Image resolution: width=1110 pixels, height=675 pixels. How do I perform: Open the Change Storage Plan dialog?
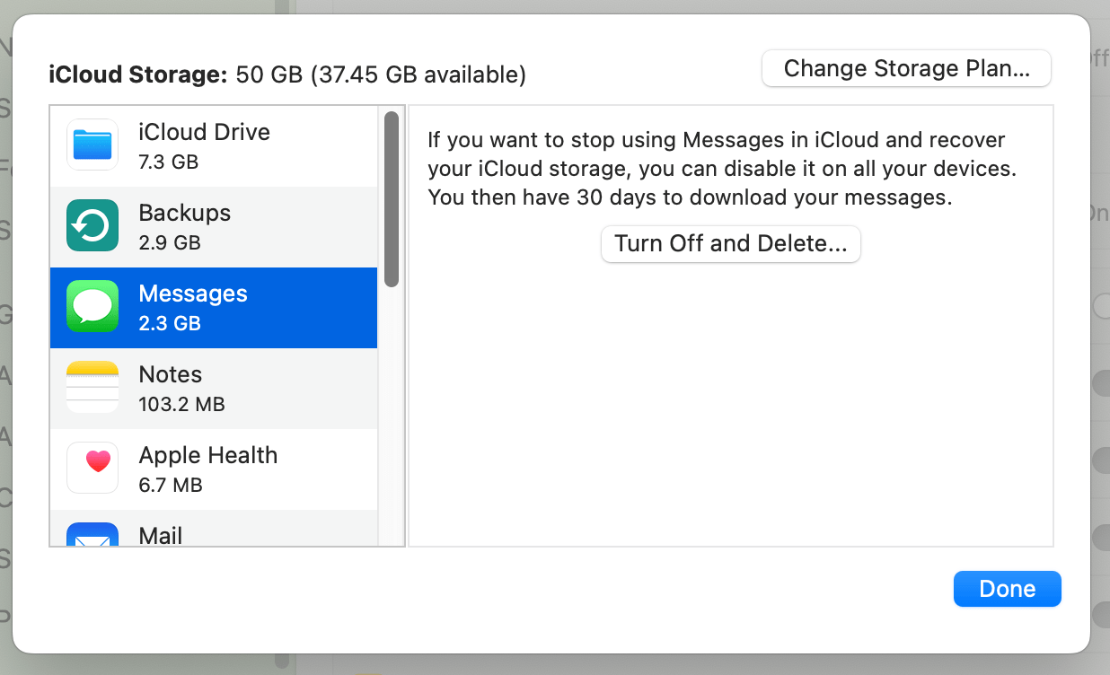coord(906,69)
